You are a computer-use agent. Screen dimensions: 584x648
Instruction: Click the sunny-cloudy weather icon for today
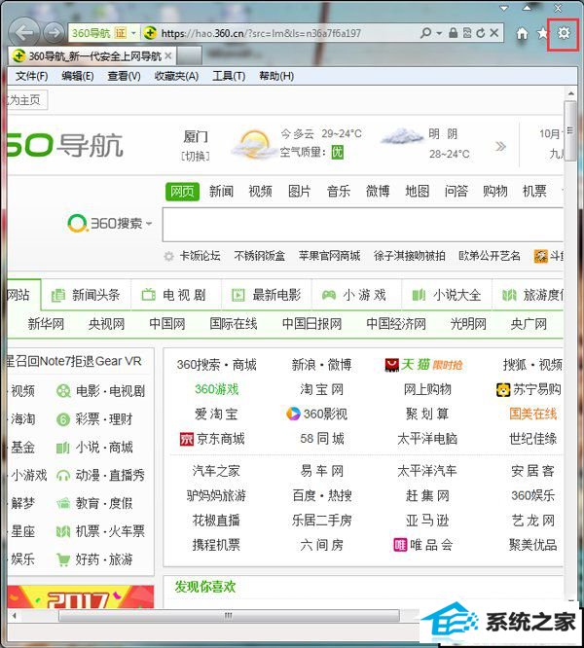coord(254,144)
